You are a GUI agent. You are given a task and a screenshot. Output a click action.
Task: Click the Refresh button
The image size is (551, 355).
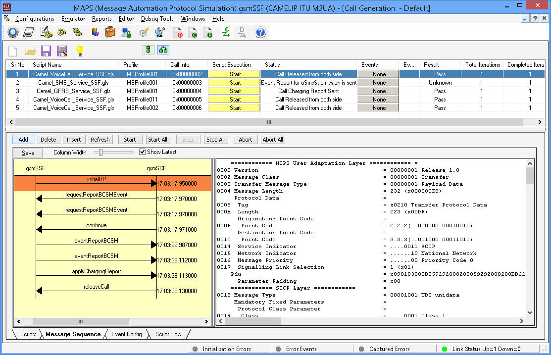tap(100, 140)
